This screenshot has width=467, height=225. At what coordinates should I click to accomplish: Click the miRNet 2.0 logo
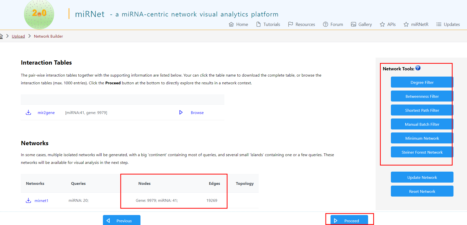39,14
